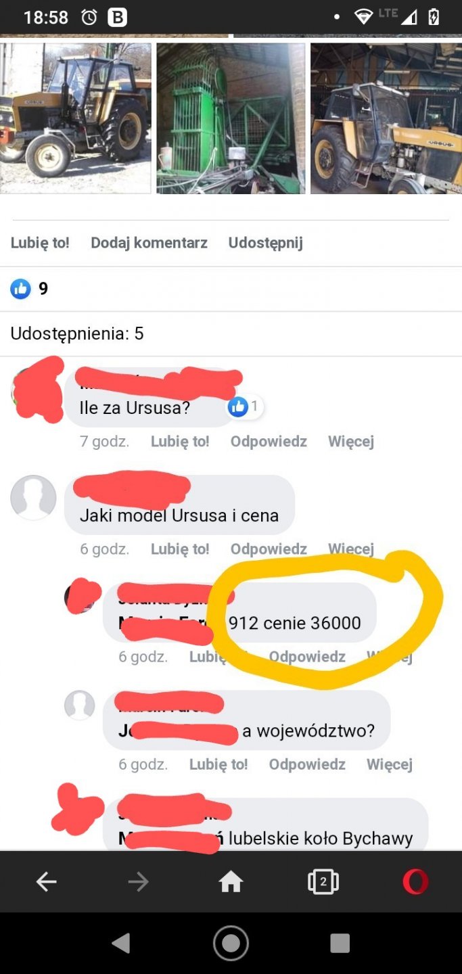Tap the Android home circle button
The width and height of the screenshot is (462, 974).
pos(231,943)
